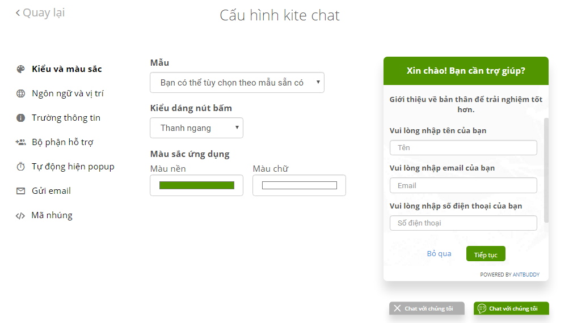
Task: Click the Bỏ qua link
Action: click(x=439, y=254)
